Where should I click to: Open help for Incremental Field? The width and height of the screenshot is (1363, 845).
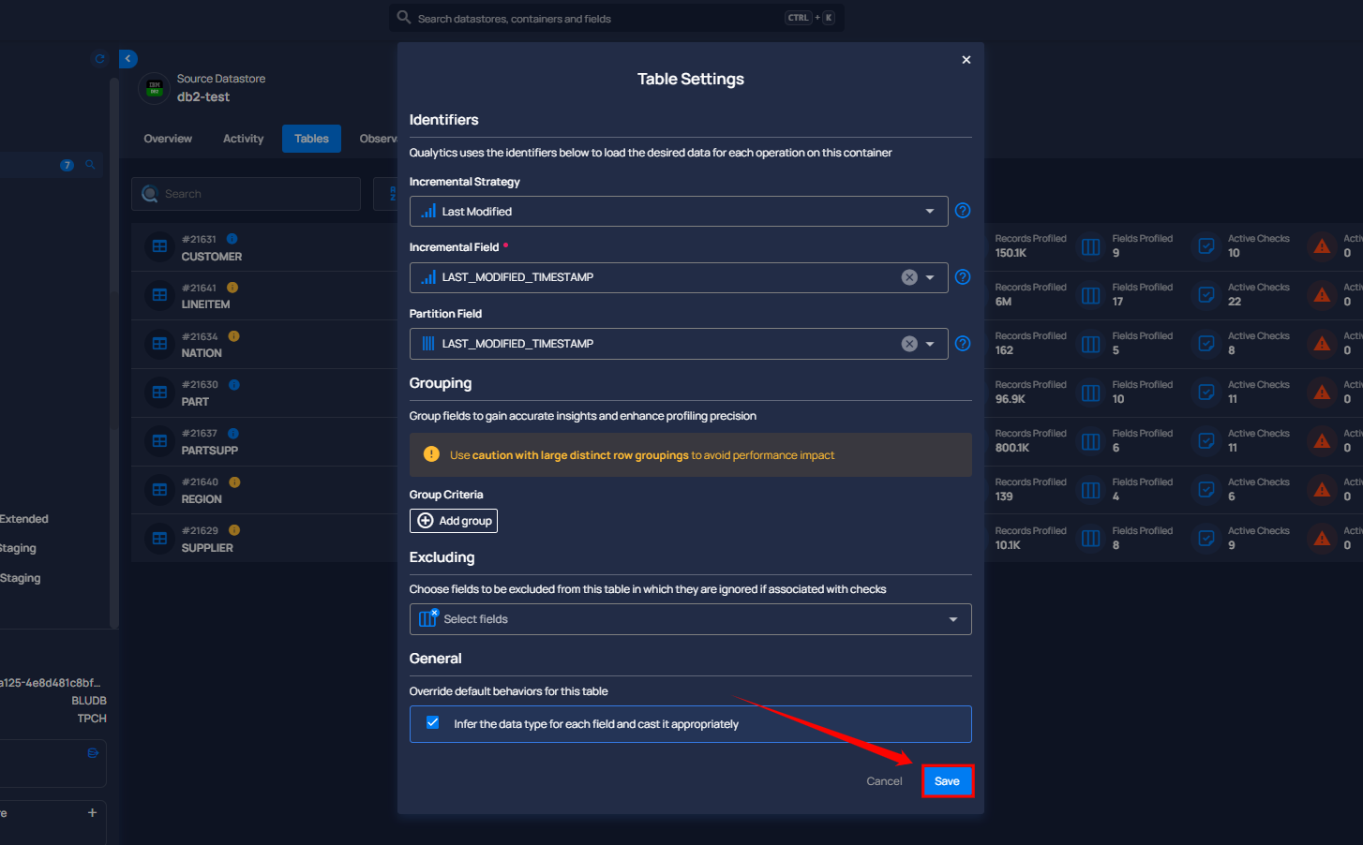tap(963, 277)
